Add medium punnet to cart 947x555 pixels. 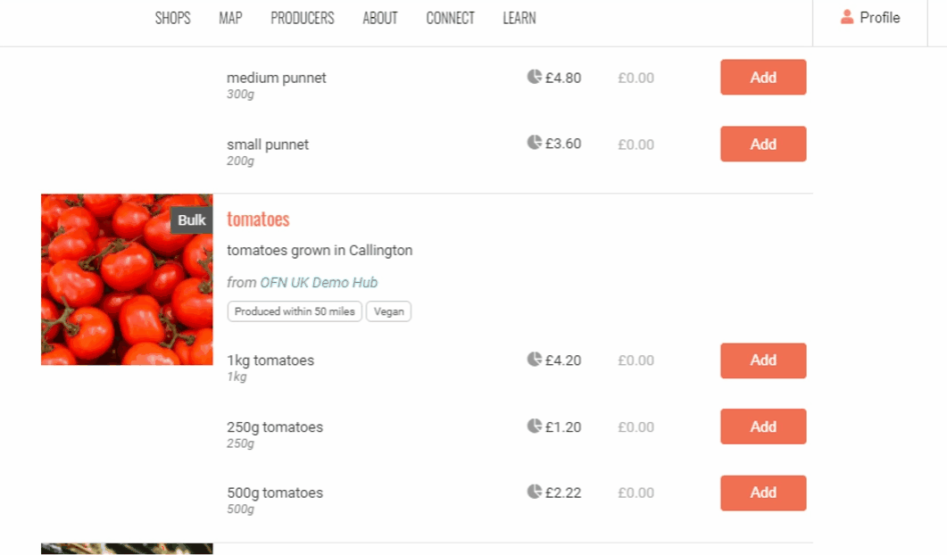coord(763,78)
